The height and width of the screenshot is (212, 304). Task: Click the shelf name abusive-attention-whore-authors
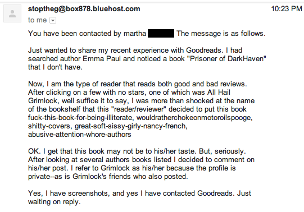(79, 135)
